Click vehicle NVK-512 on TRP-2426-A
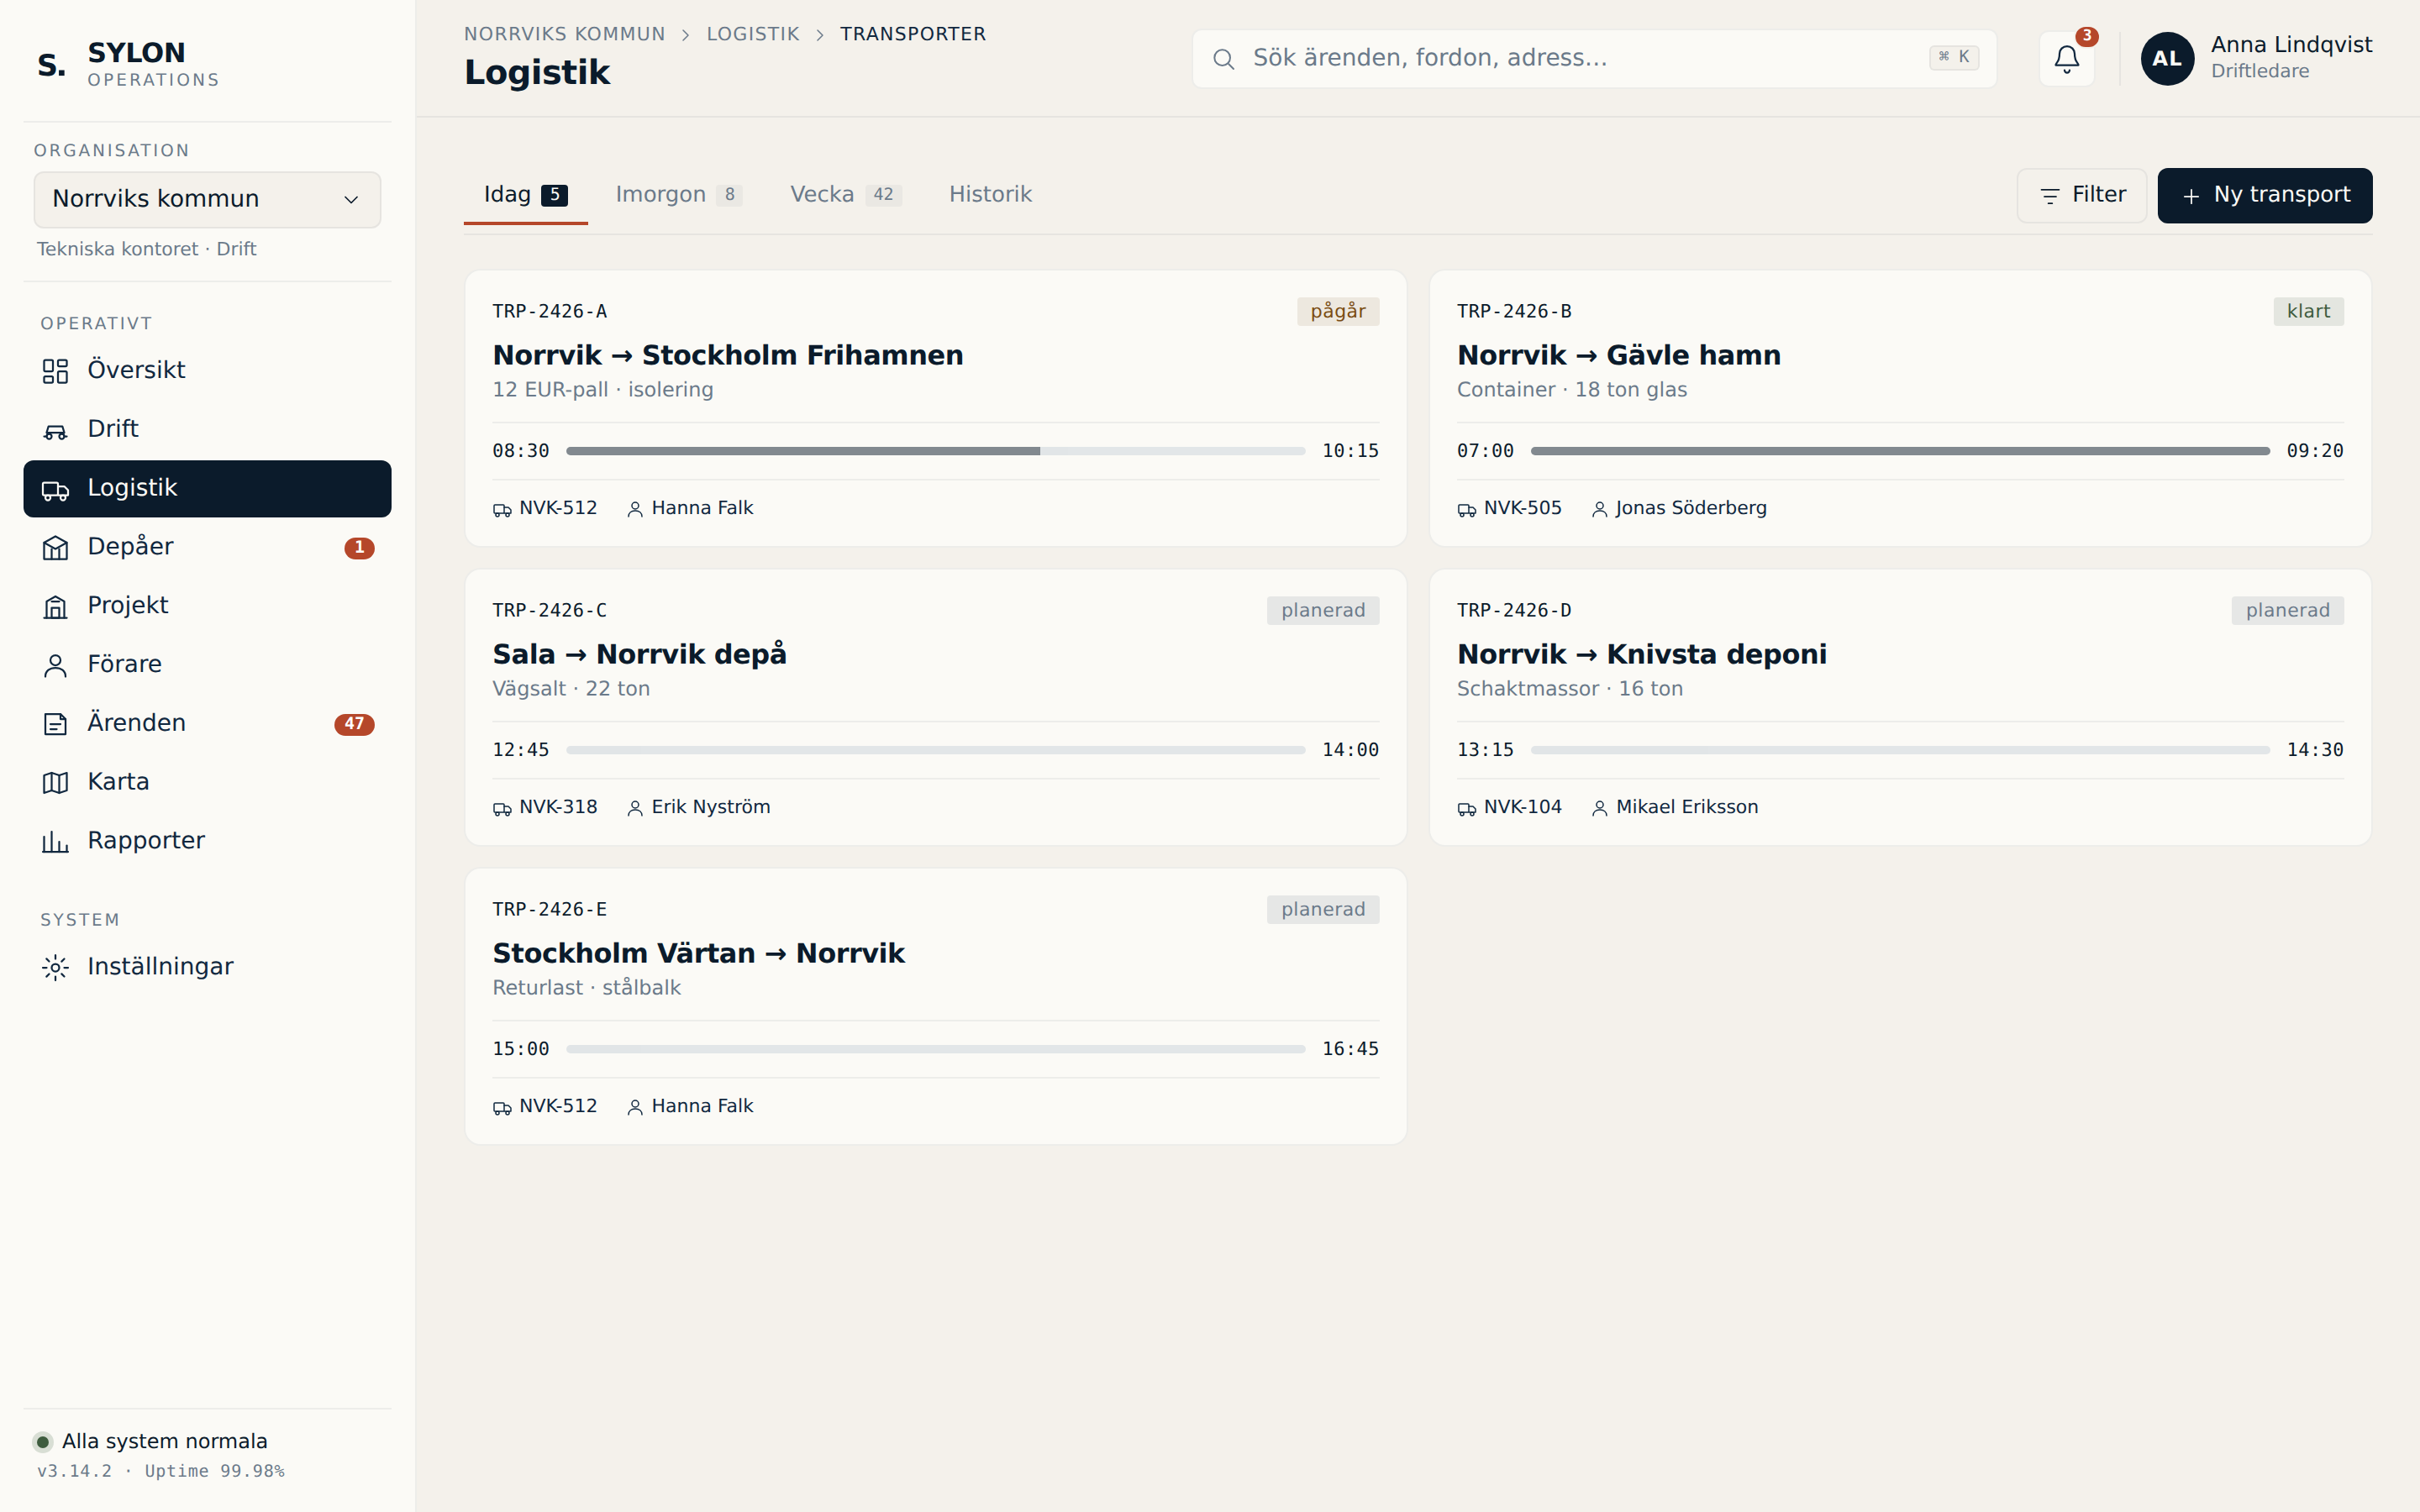 tap(544, 508)
